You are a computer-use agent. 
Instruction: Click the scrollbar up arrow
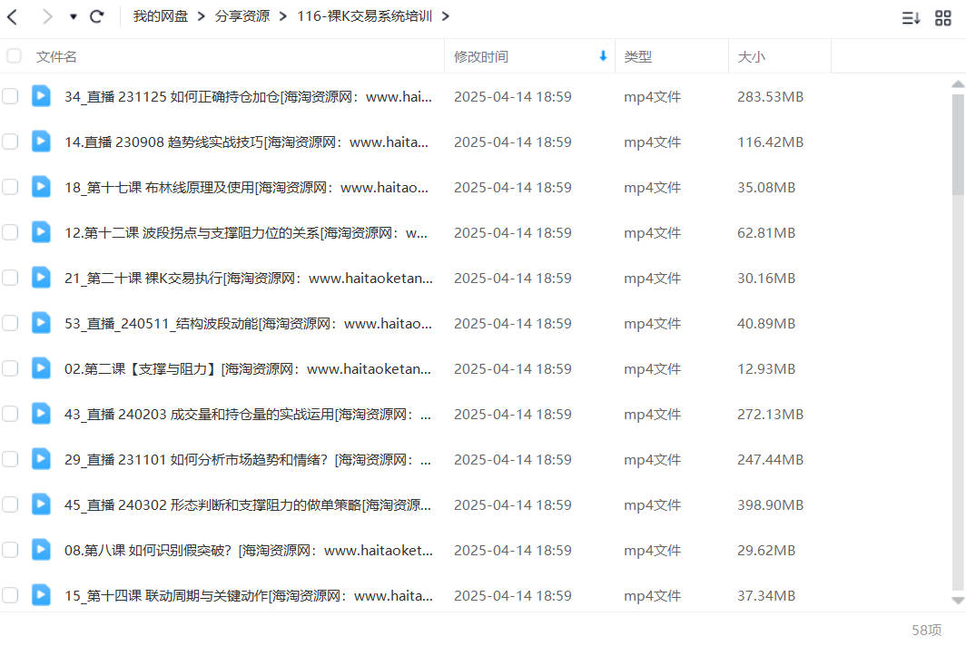click(958, 83)
